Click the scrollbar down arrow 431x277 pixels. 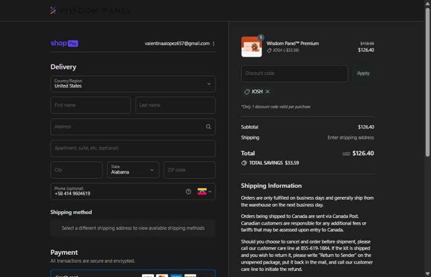pyautogui.click(x=428, y=274)
